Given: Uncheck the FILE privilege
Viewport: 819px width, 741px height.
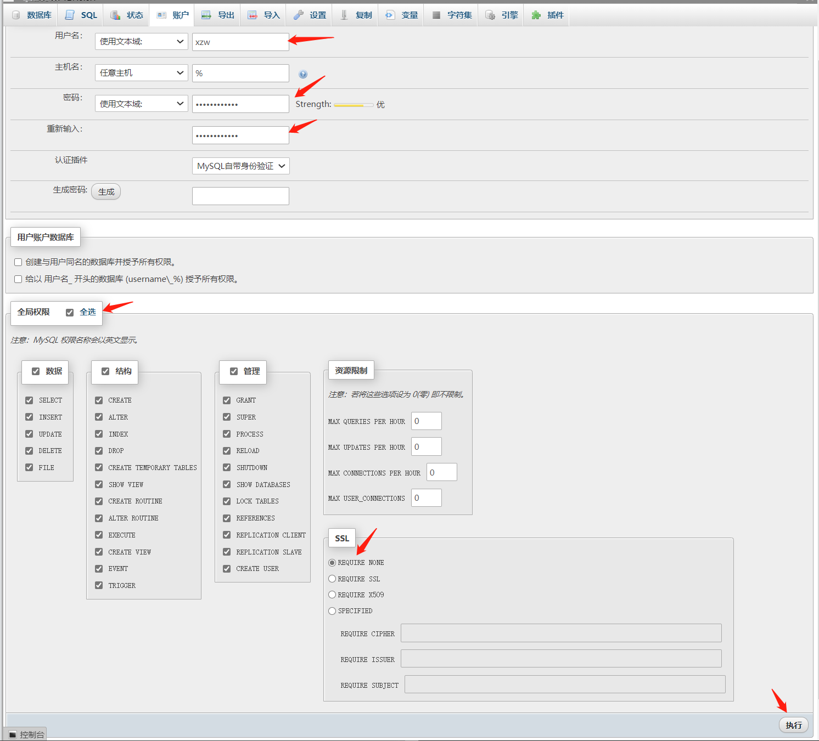Looking at the screenshot, I should pos(29,468).
